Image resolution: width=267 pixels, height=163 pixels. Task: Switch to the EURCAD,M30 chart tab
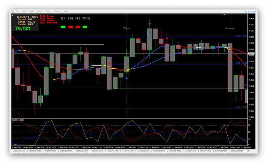pyautogui.click(x=159, y=151)
